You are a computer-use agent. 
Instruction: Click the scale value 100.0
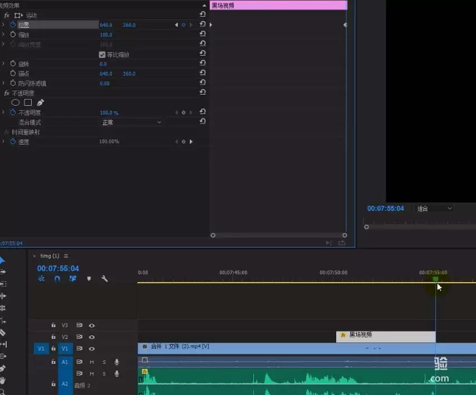[106, 35]
